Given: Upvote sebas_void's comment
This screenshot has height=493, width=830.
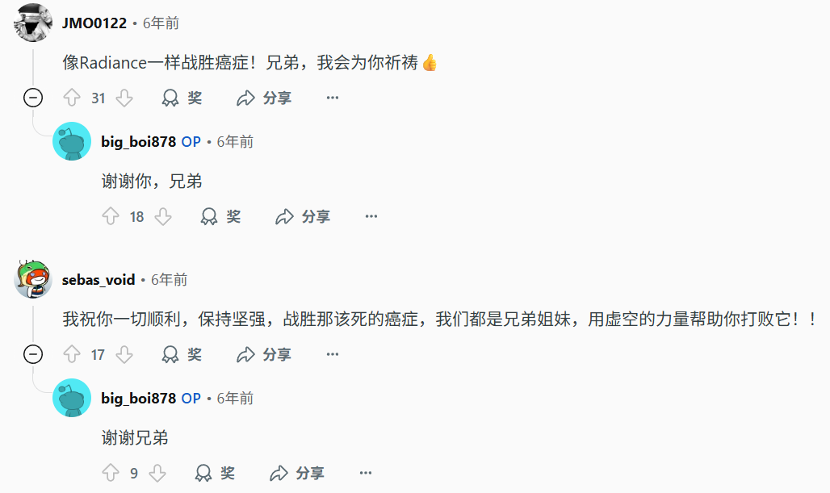Looking at the screenshot, I should (x=72, y=354).
